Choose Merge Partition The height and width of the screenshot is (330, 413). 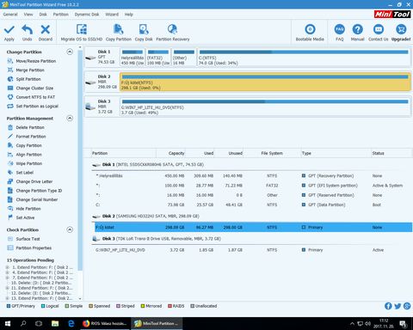pyautogui.click(x=30, y=70)
